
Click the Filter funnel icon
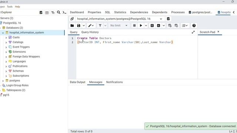click(100, 25)
